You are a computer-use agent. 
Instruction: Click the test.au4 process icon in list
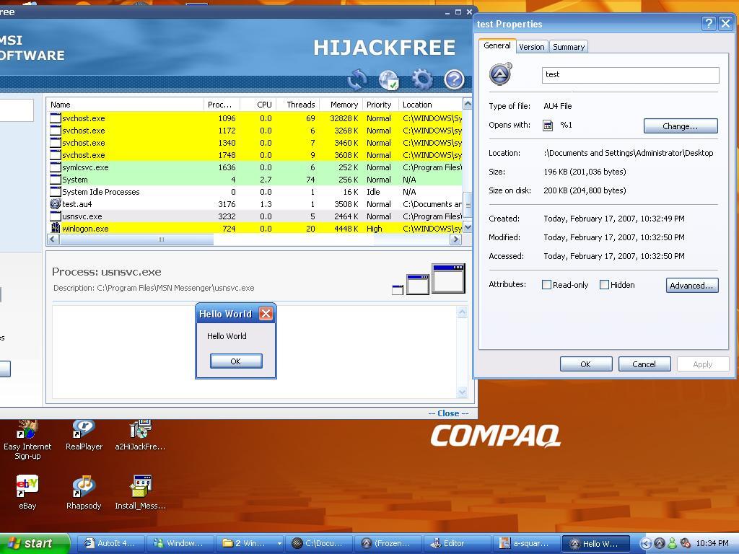point(55,203)
